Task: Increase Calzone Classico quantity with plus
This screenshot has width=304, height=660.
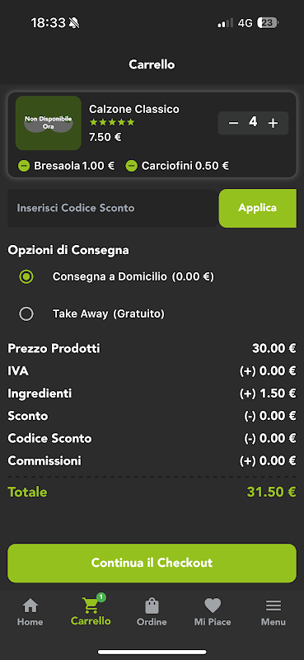Action: click(x=274, y=123)
